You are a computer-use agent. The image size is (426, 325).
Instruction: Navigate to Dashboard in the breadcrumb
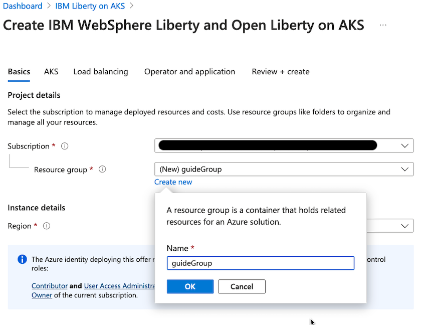tap(23, 6)
